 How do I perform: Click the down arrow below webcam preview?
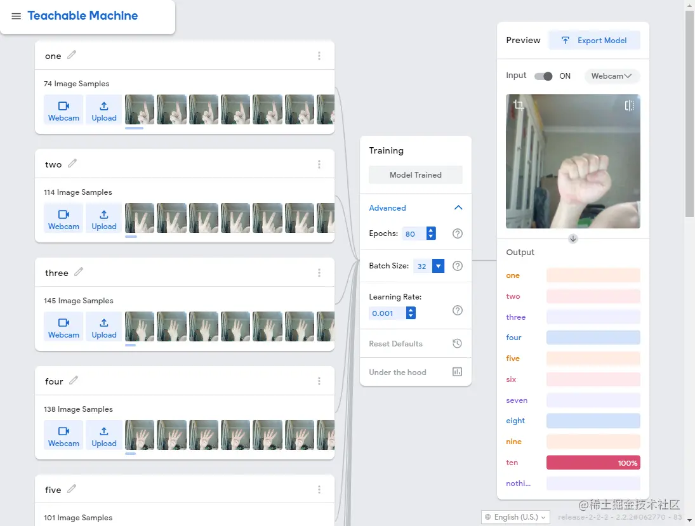pos(573,239)
